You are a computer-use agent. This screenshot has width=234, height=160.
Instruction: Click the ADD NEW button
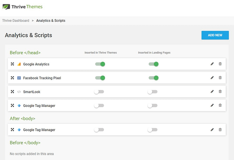coord(215,35)
